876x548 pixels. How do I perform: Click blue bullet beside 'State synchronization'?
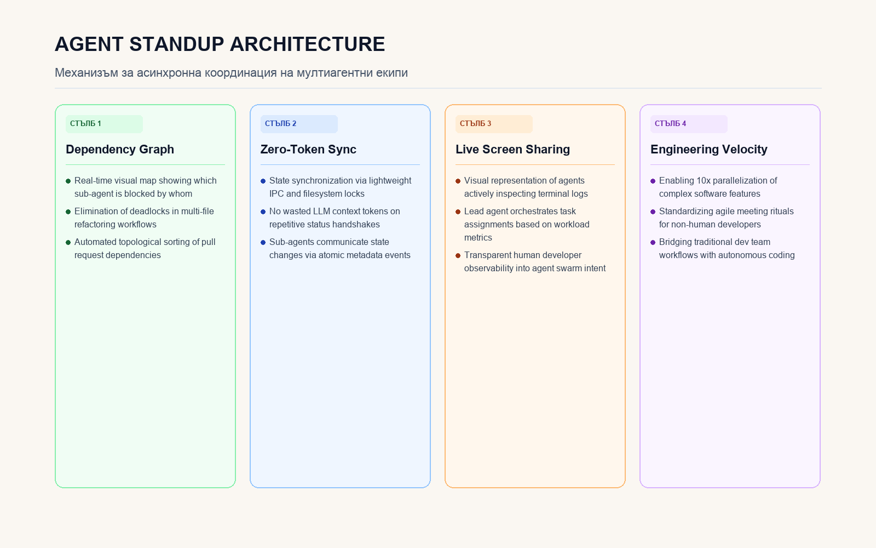(x=263, y=181)
